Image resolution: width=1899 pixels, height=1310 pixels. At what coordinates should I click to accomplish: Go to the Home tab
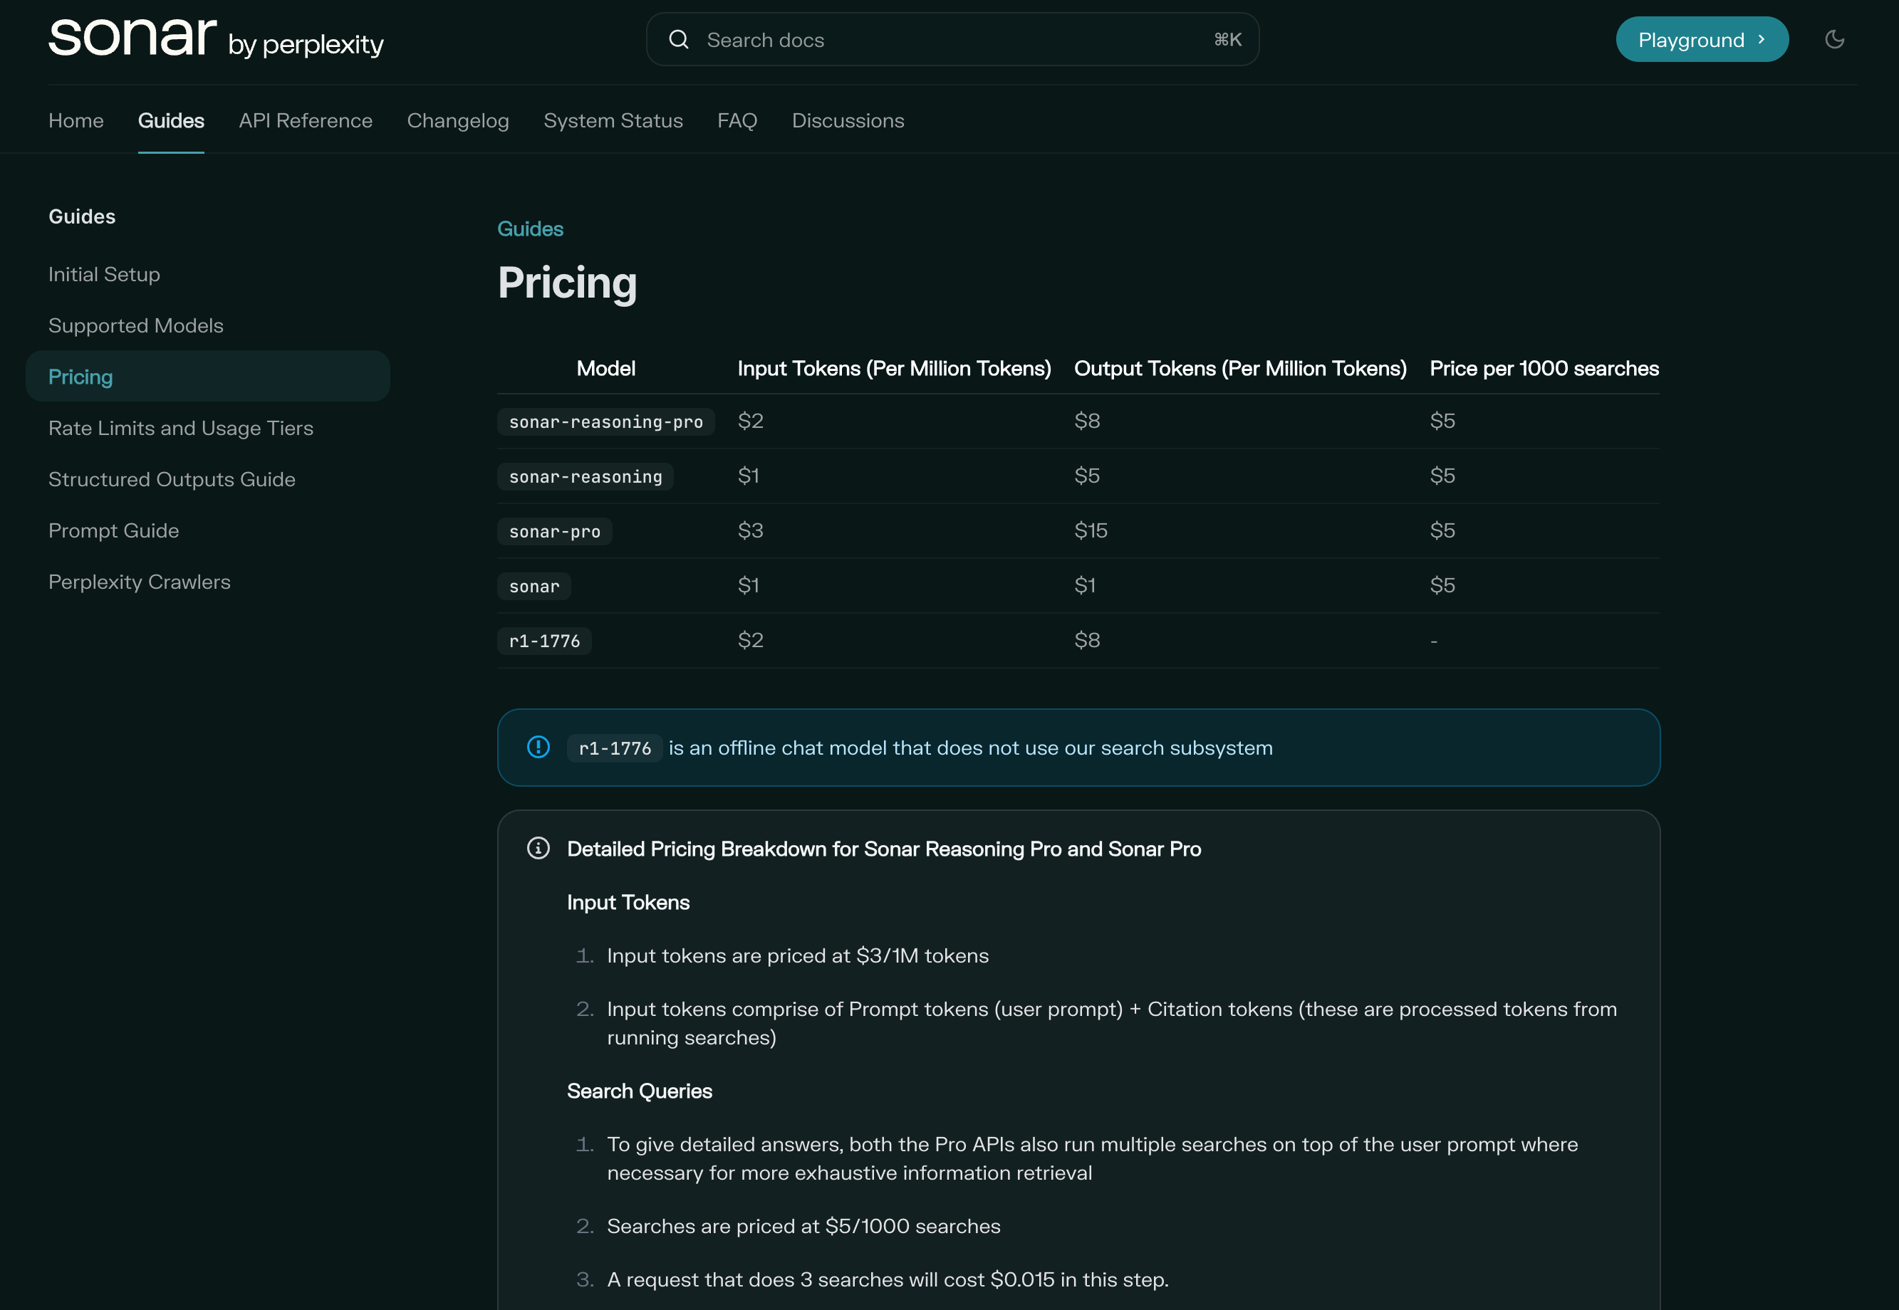point(76,120)
